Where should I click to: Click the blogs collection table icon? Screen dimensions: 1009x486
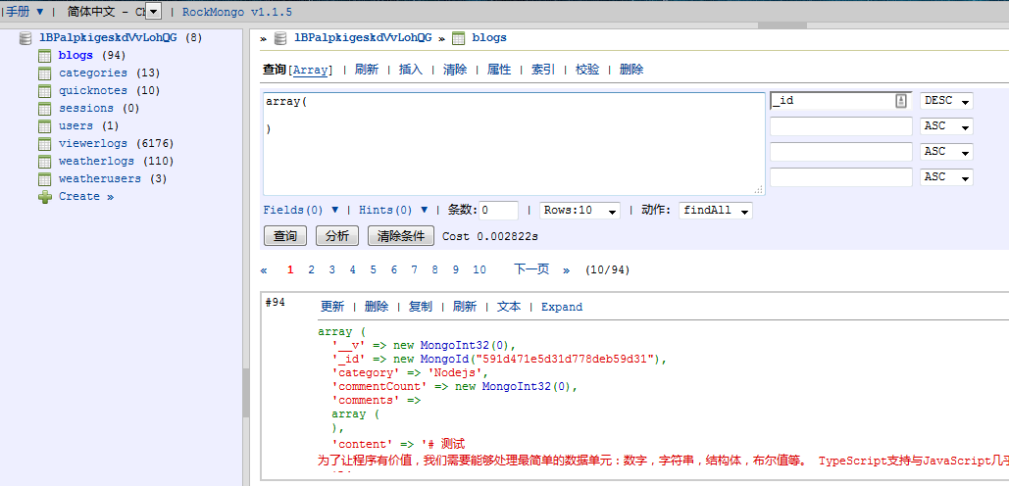pos(44,56)
